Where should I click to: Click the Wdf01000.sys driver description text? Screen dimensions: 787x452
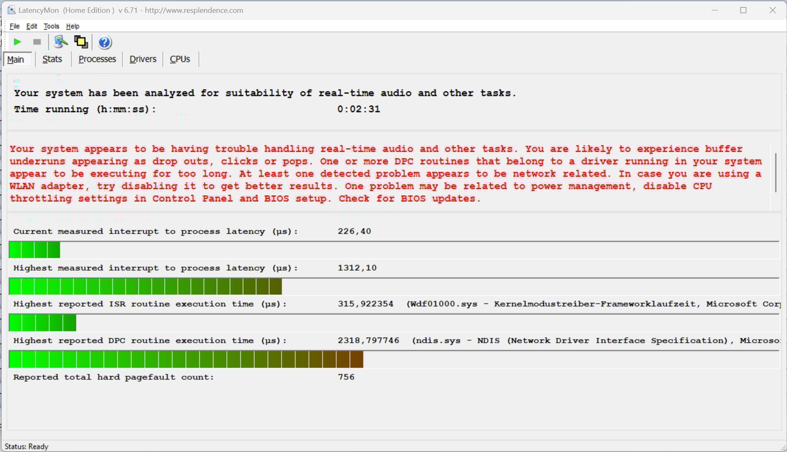pyautogui.click(x=594, y=304)
